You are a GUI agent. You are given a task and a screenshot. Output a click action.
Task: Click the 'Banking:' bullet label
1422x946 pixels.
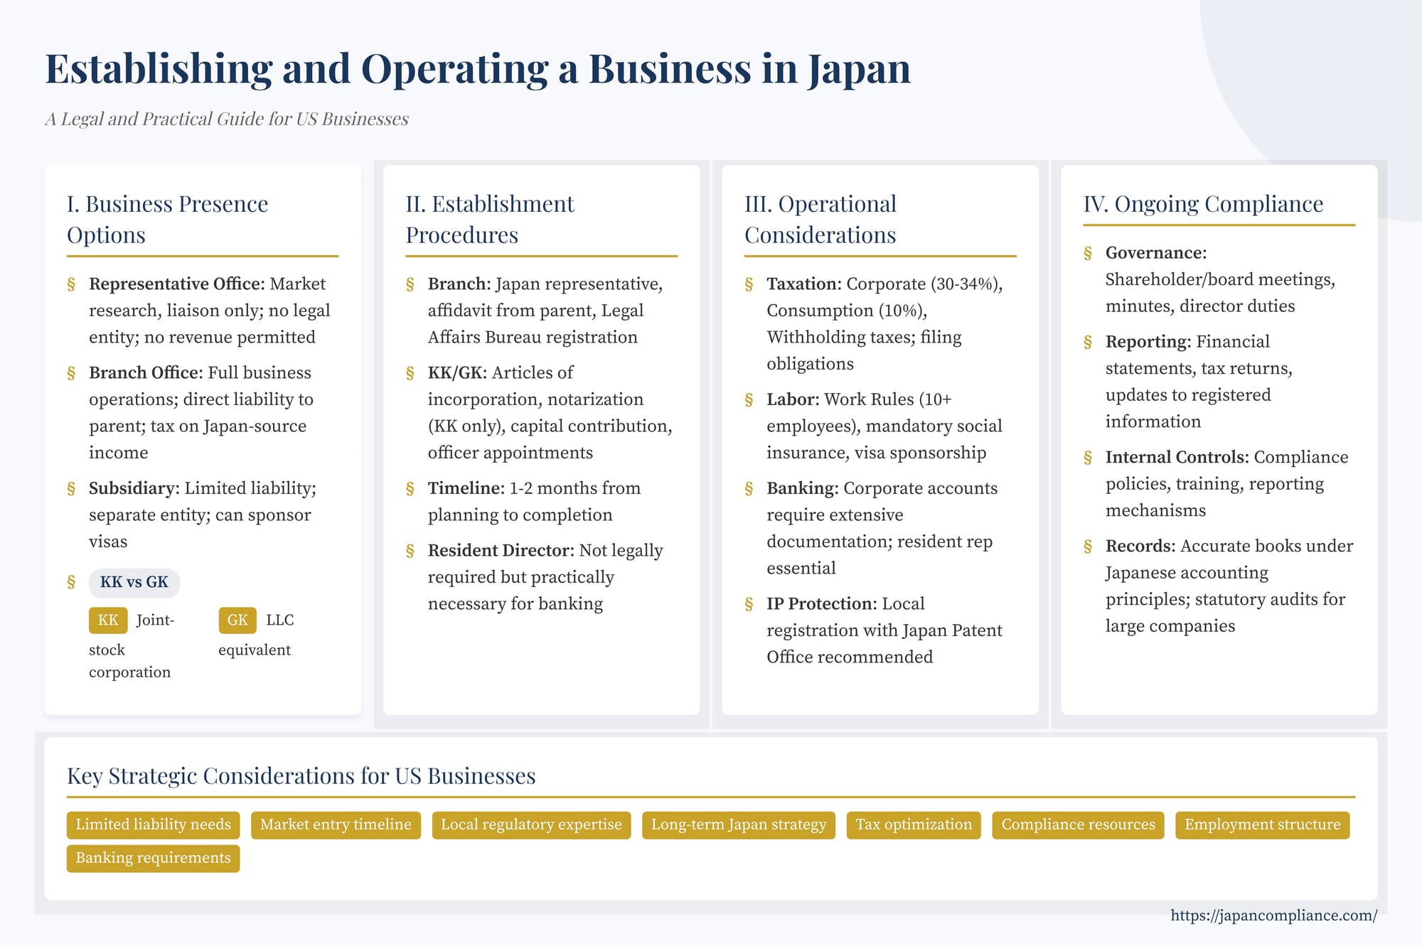803,488
